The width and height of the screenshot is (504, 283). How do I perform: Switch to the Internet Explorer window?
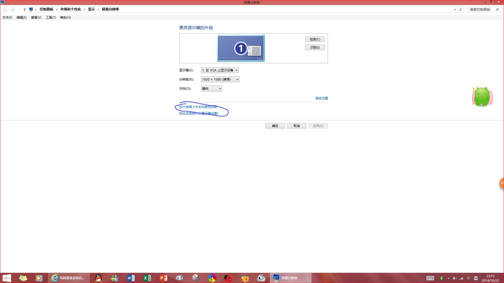click(x=69, y=278)
